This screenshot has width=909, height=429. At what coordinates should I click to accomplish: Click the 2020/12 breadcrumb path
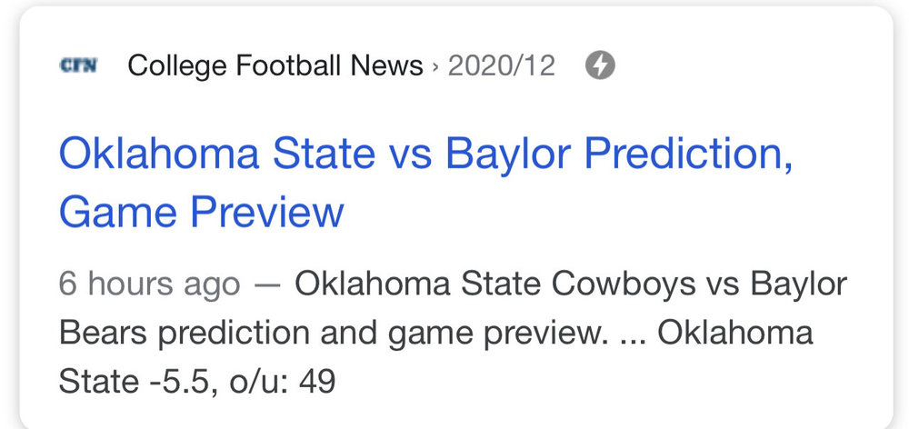coord(501,65)
